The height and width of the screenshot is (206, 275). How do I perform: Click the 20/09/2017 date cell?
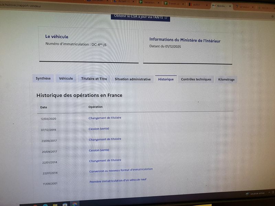tap(49, 151)
